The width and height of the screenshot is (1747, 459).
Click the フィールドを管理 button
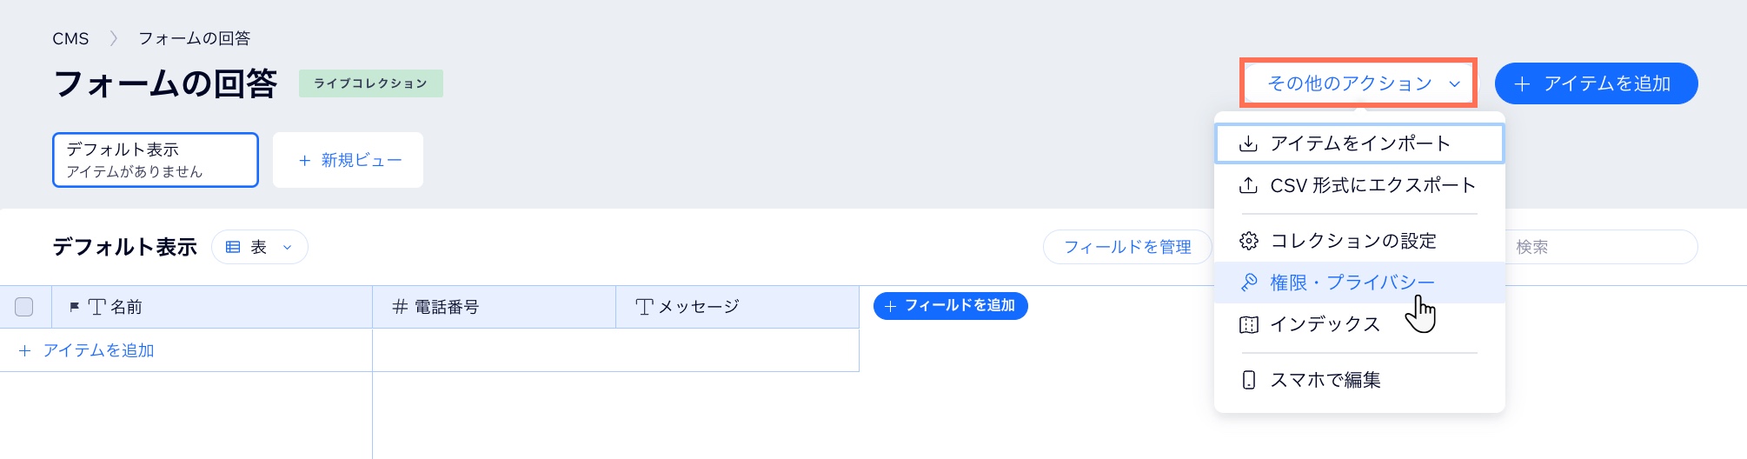(x=1127, y=247)
